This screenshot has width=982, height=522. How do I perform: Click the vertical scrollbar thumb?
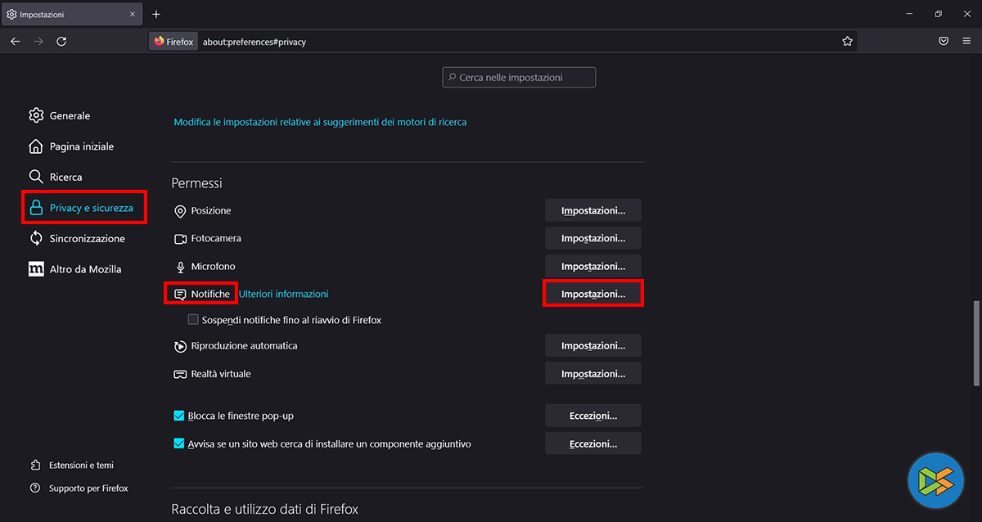975,344
